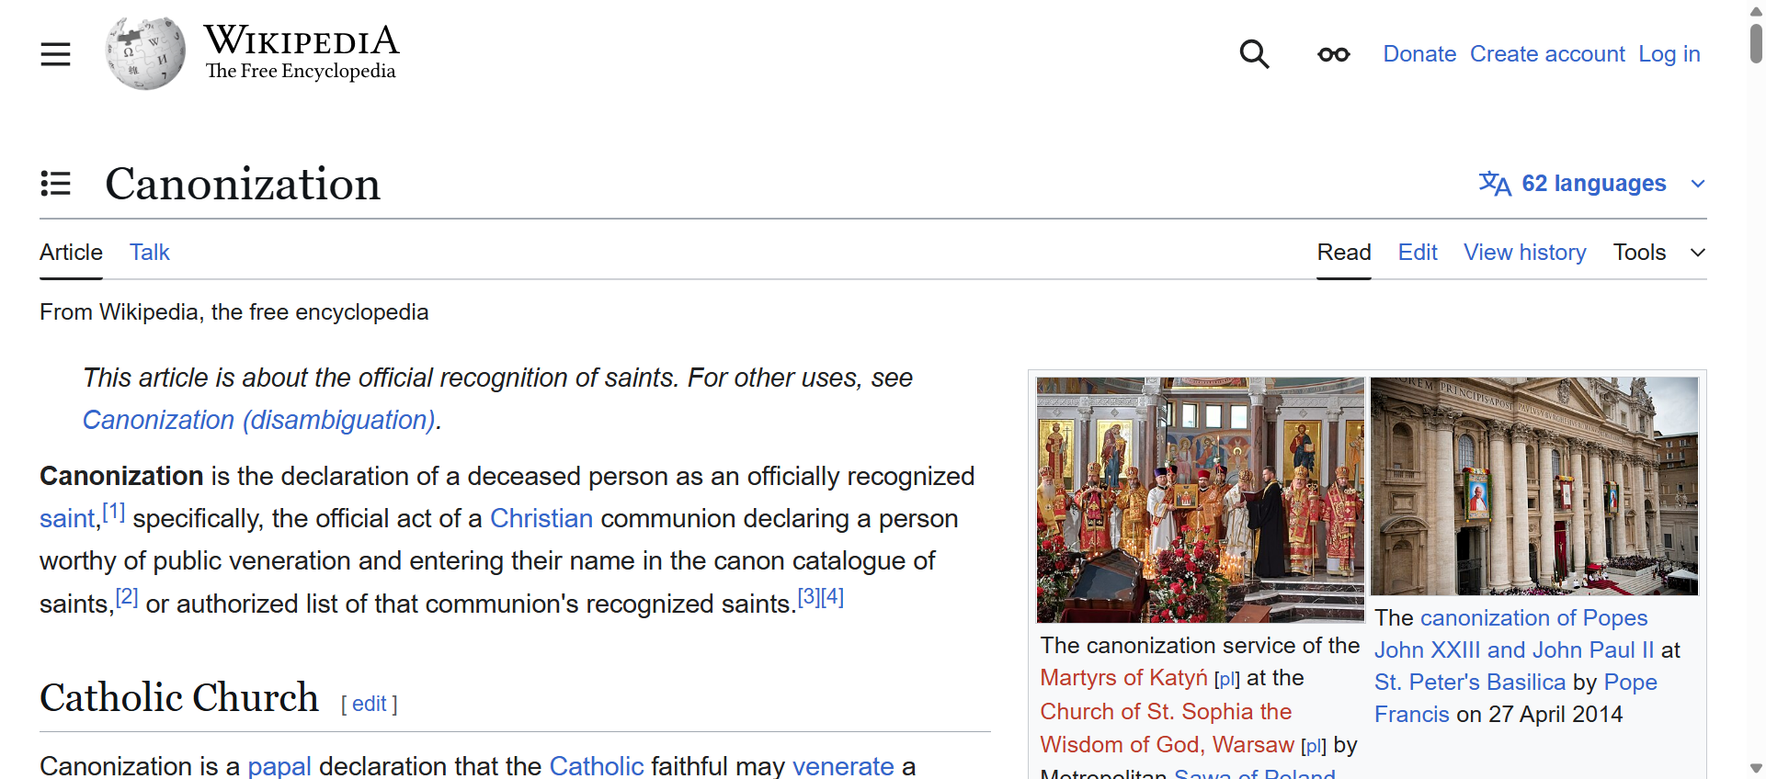The height and width of the screenshot is (779, 1766).
Task: Open the Katyń canonization service photo
Action: click(1201, 500)
